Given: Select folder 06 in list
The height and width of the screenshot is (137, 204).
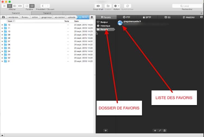Looking at the screenshot, I should pos(47,45).
